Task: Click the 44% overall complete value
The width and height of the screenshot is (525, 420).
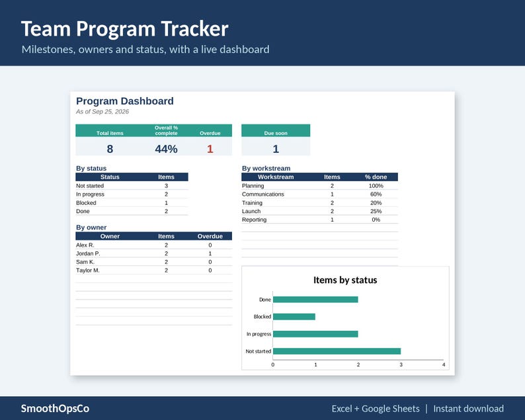Action: 166,149
